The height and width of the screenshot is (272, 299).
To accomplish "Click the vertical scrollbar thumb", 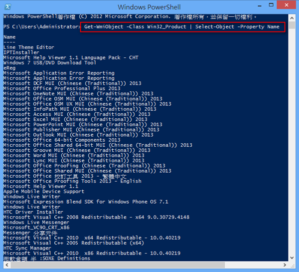I will pos(292,25).
